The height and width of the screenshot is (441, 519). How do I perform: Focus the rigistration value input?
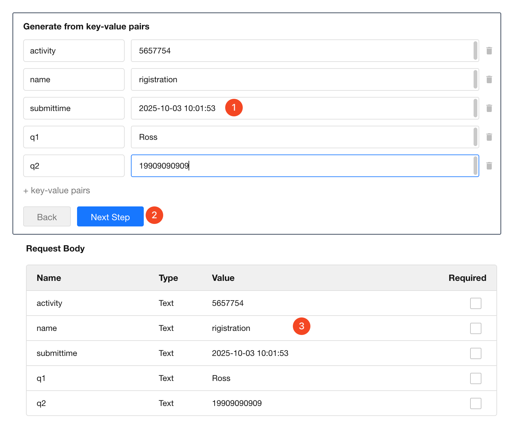point(301,79)
